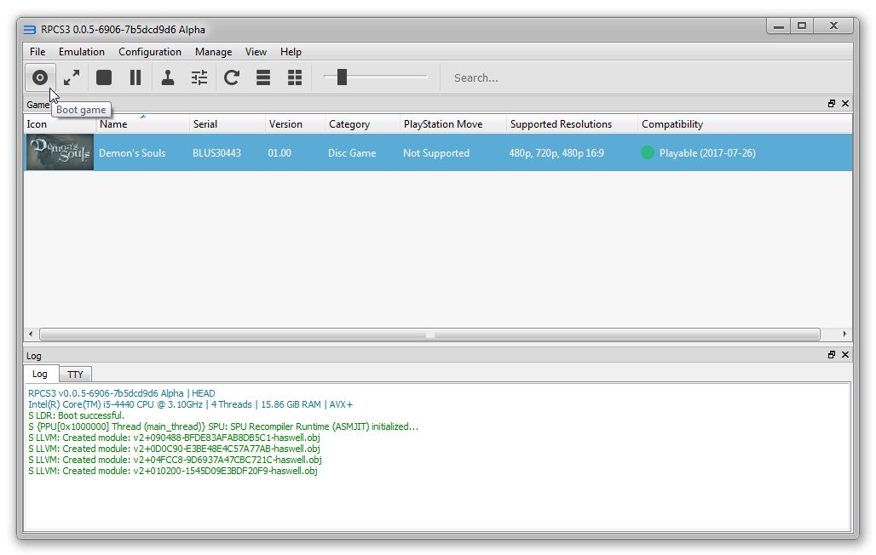This screenshot has height=555, width=876.
Task: Toggle fullscreen with the arrows icon
Action: pos(72,77)
